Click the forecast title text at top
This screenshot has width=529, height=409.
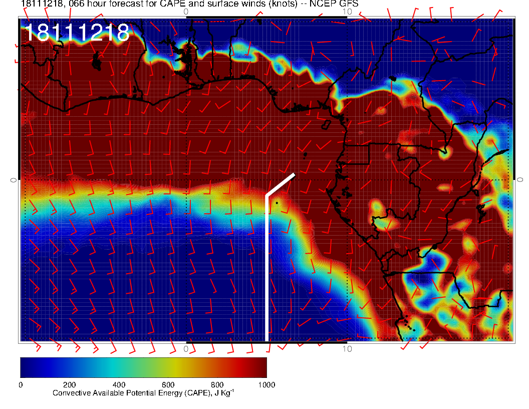pyautogui.click(x=189, y=5)
